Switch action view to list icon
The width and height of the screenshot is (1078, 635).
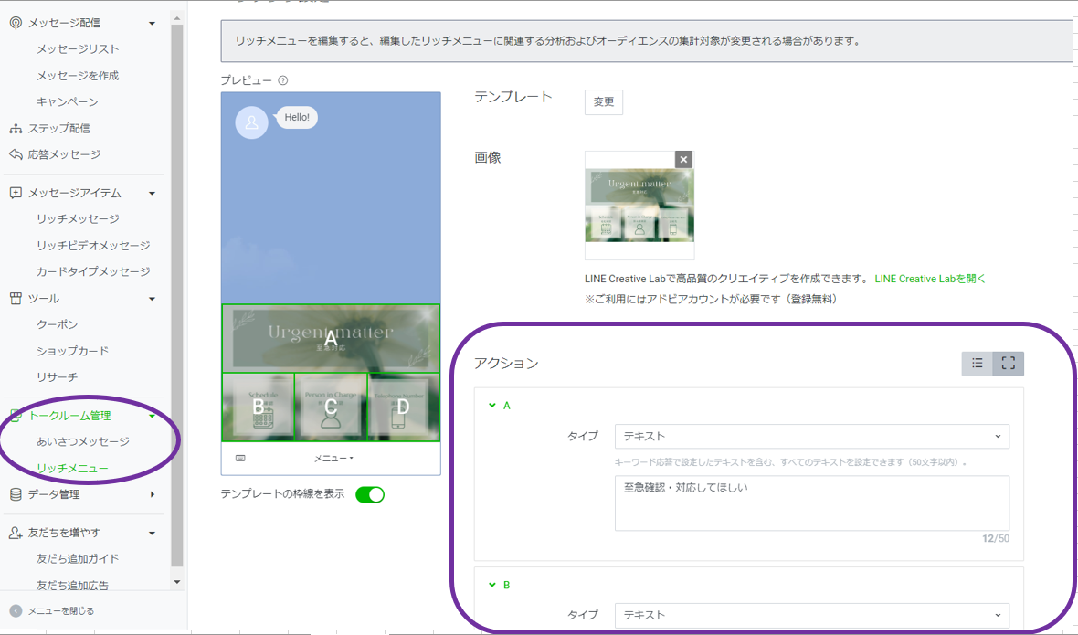click(977, 364)
